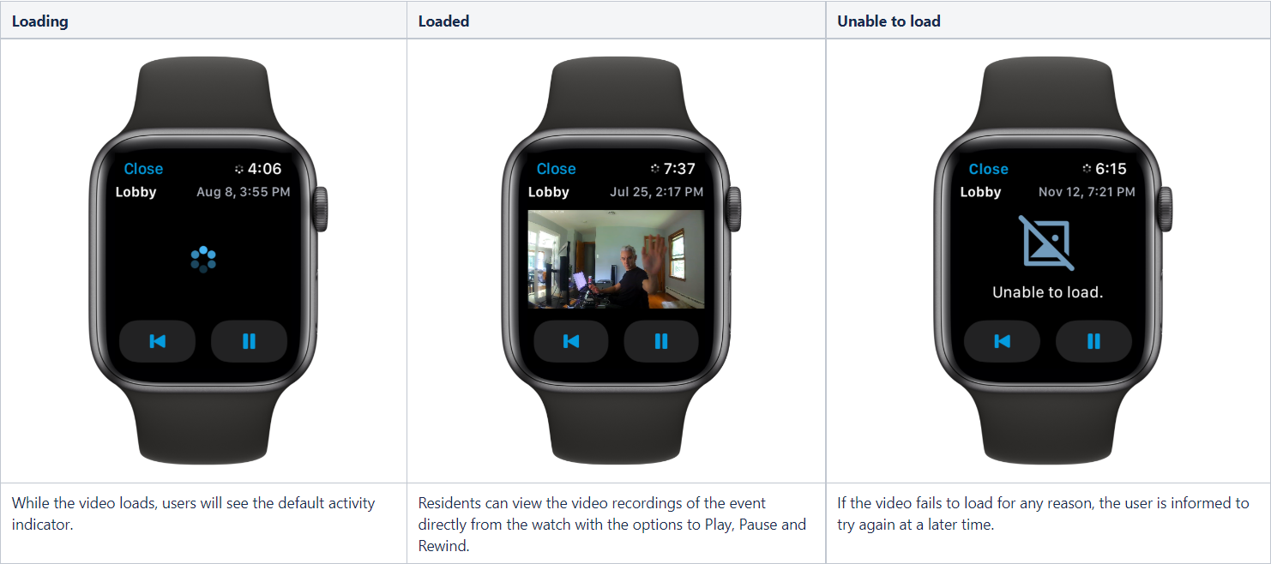
Task: Pause the video on the Loaded watch
Action: (x=661, y=341)
